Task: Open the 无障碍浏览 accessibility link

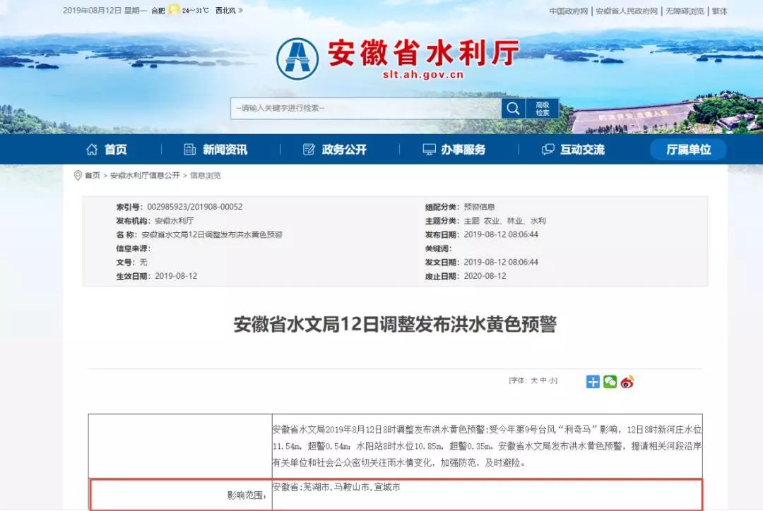Action: pyautogui.click(x=685, y=11)
